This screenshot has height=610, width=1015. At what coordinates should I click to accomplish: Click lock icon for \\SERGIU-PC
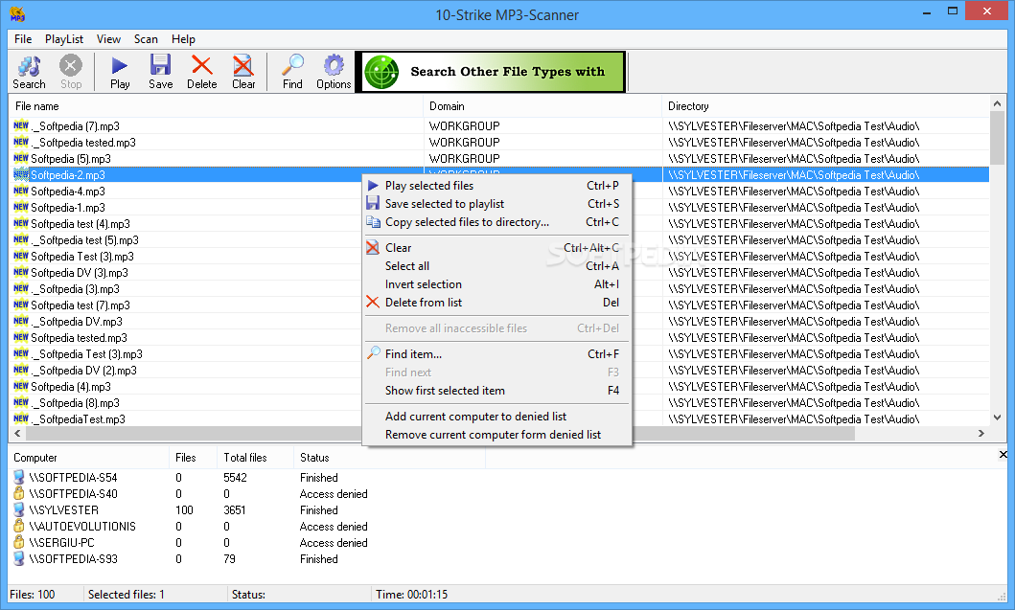click(x=19, y=542)
